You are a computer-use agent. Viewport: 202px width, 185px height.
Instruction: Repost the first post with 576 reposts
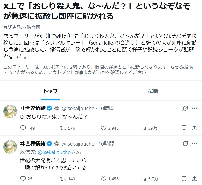pyautogui.click(x=63, y=128)
